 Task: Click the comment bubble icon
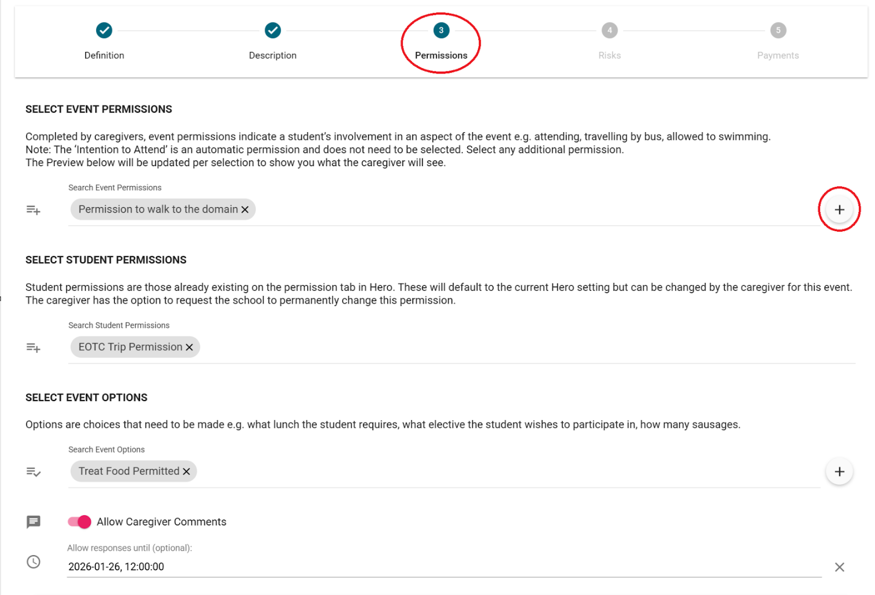33,522
